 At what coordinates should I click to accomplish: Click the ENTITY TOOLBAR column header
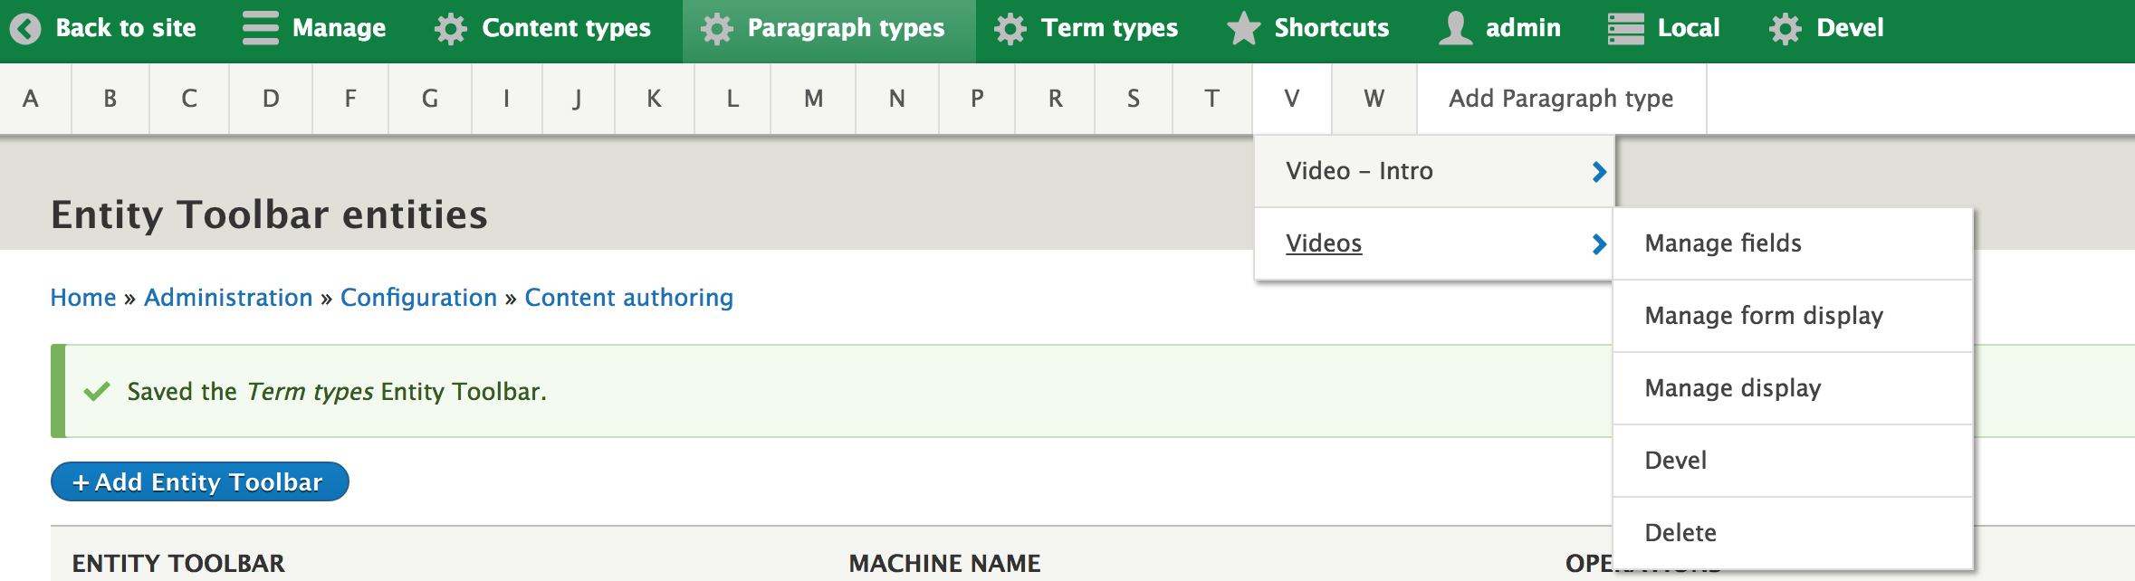pyautogui.click(x=178, y=563)
